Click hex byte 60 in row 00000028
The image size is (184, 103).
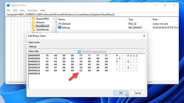coord(47,71)
